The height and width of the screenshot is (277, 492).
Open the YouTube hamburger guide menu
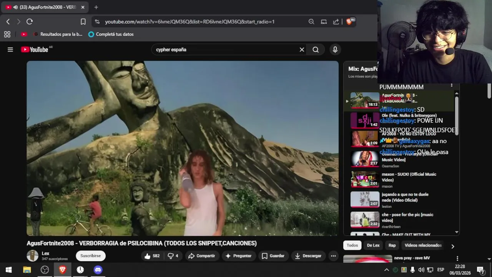point(10,50)
